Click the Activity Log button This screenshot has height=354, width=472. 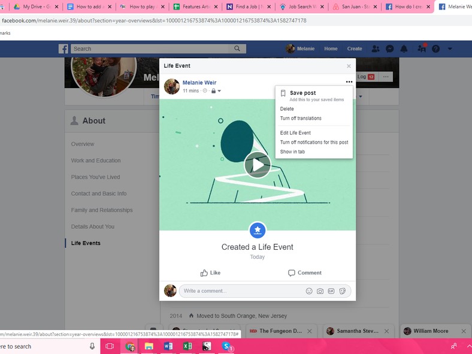pos(366,77)
